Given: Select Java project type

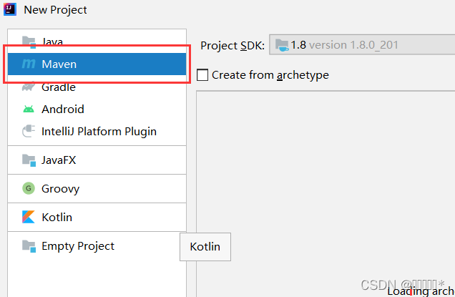Looking at the screenshot, I should click(97, 42).
